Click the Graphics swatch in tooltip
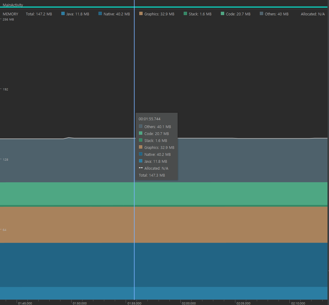This screenshot has width=329, height=305. click(x=140, y=147)
